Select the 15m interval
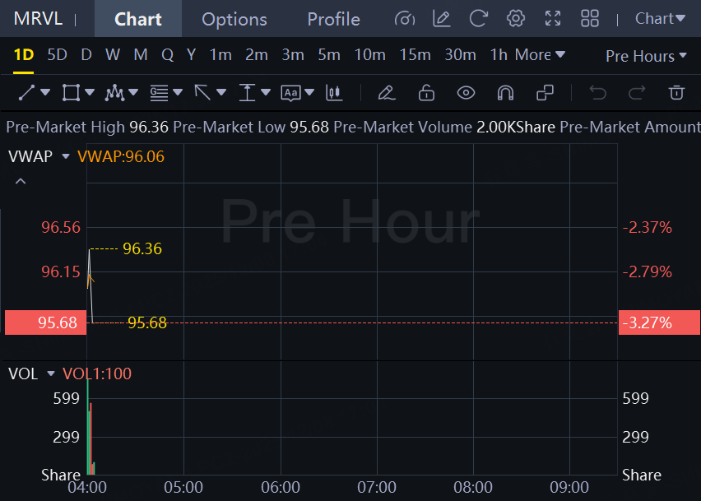The image size is (701, 501). 415,55
